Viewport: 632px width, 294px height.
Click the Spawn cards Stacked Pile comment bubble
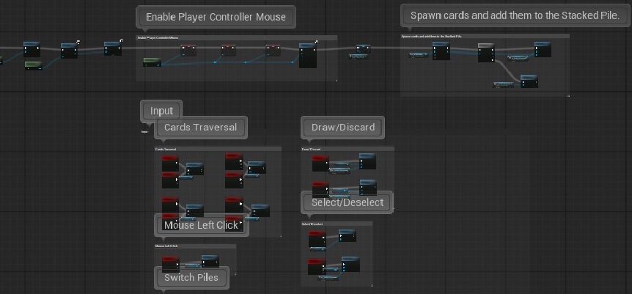point(515,15)
